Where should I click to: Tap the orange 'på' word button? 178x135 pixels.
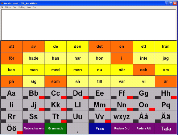point(12,82)
